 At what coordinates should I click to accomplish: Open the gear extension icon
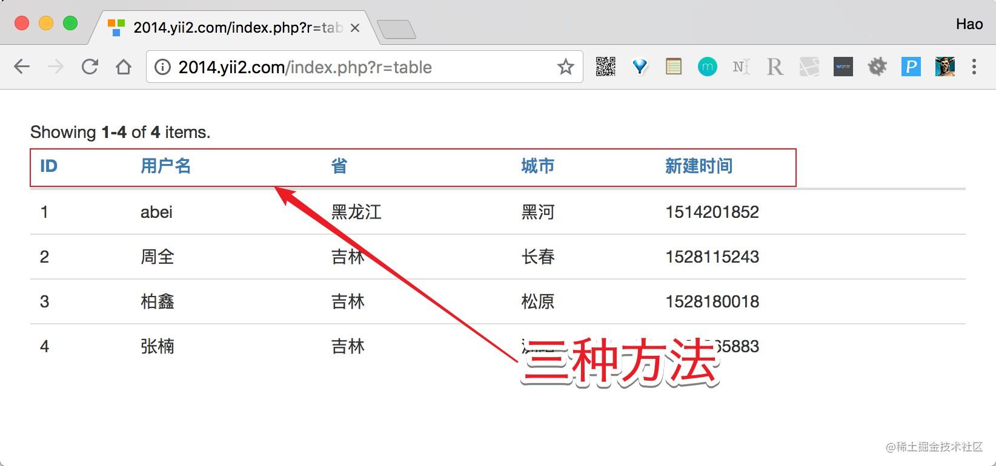click(877, 67)
